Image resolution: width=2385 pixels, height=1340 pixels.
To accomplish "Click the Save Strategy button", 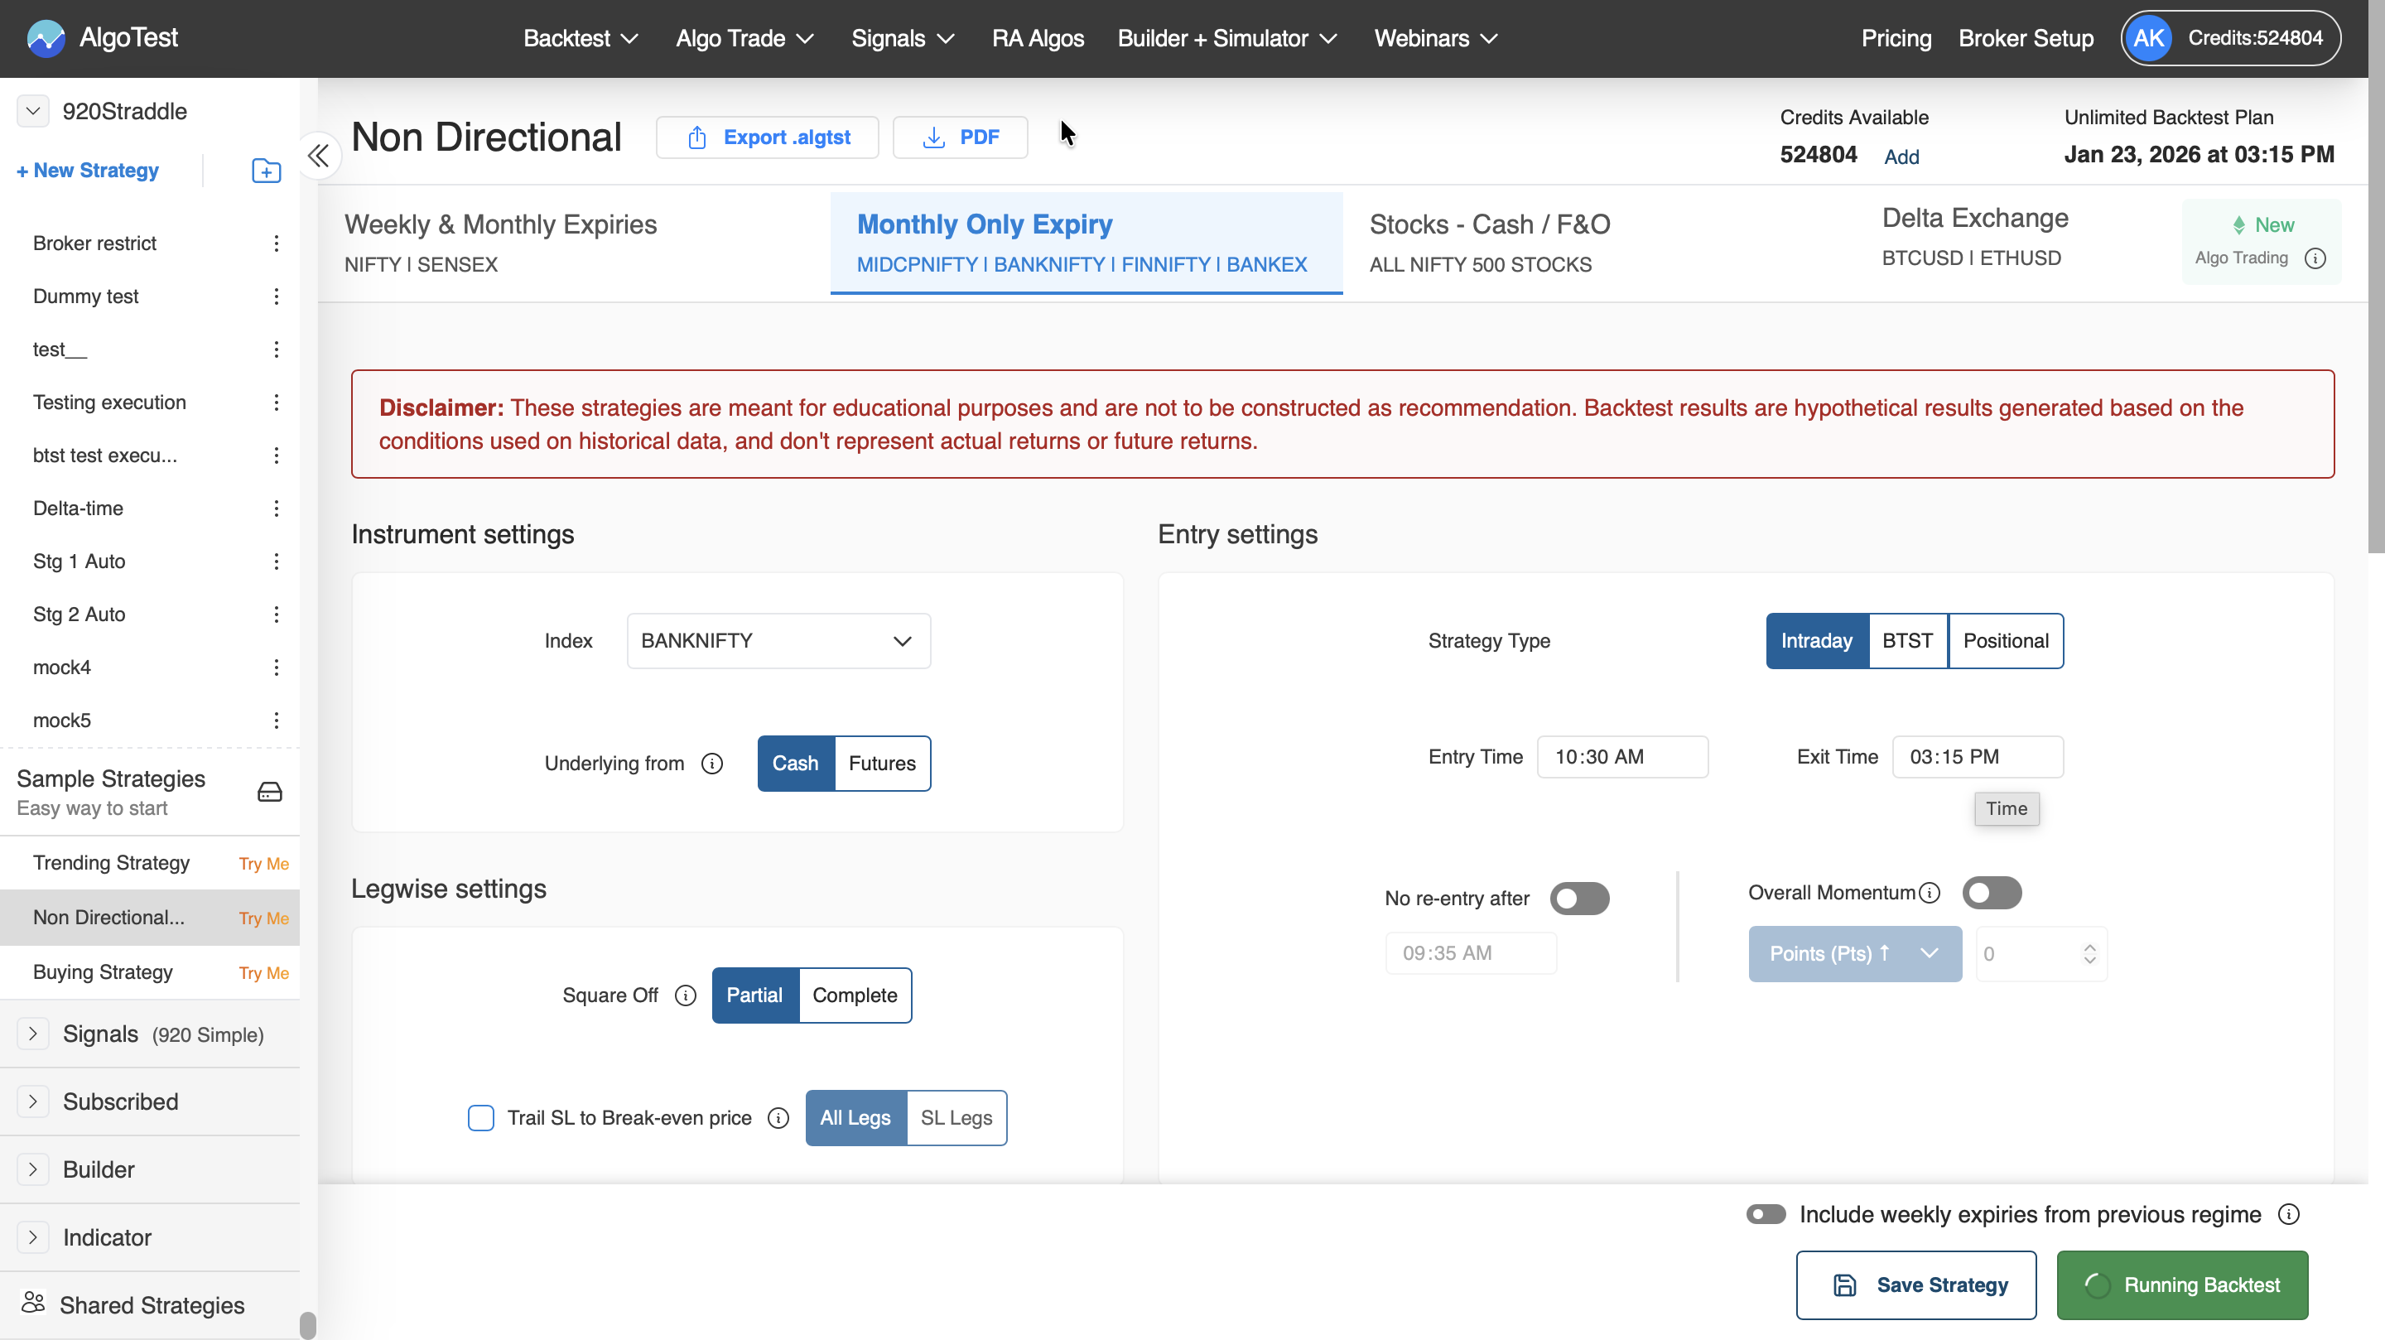I will coord(1915,1285).
